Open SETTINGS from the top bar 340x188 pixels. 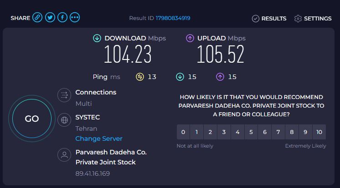(x=313, y=19)
